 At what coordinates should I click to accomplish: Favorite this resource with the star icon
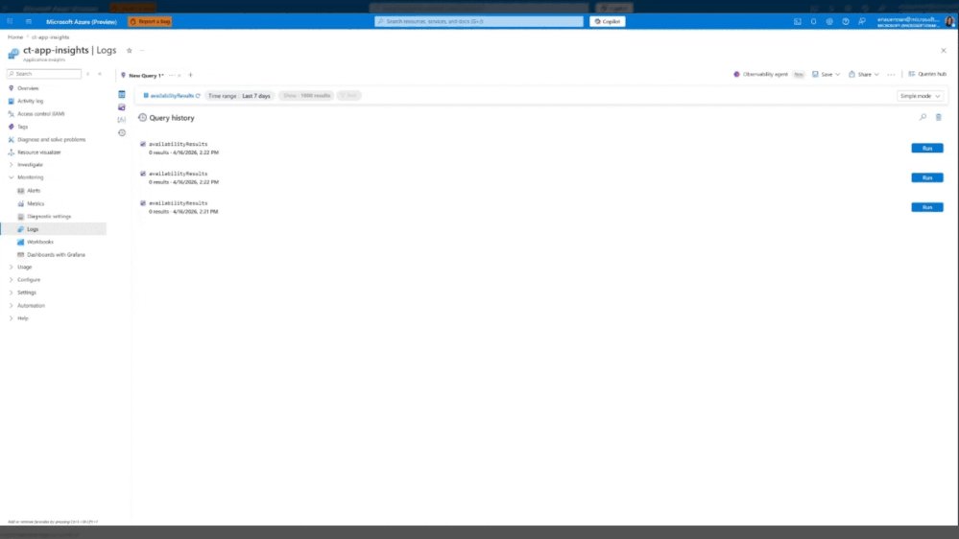(129, 51)
